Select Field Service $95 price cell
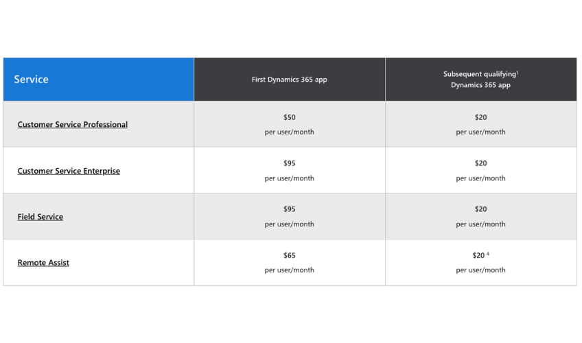 (289, 216)
